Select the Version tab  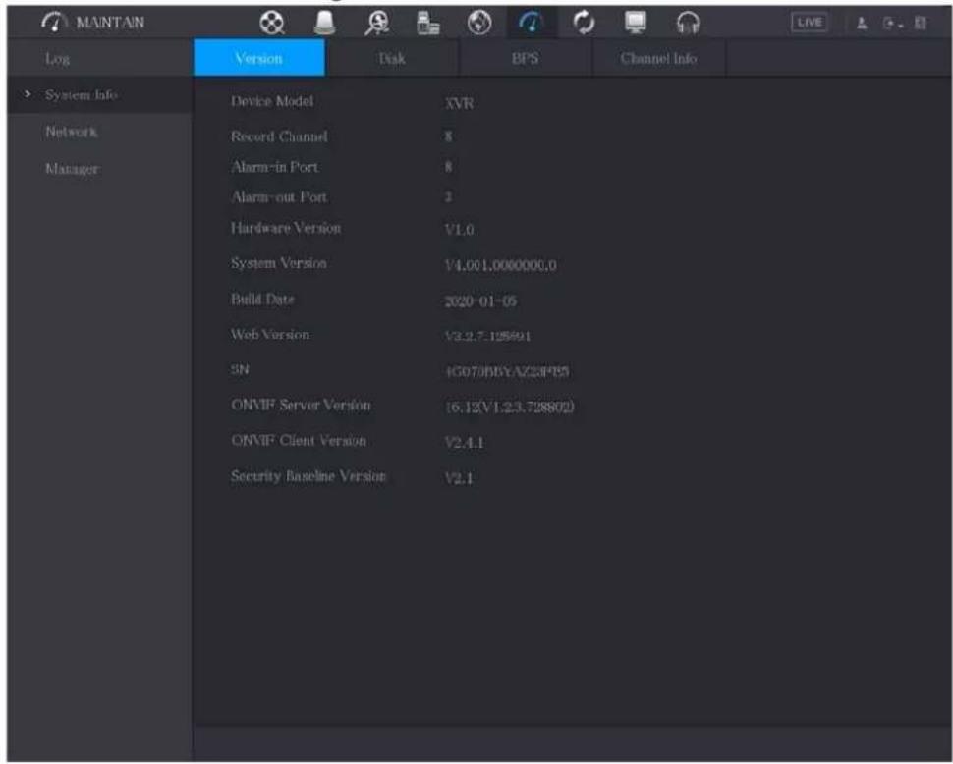(x=259, y=58)
